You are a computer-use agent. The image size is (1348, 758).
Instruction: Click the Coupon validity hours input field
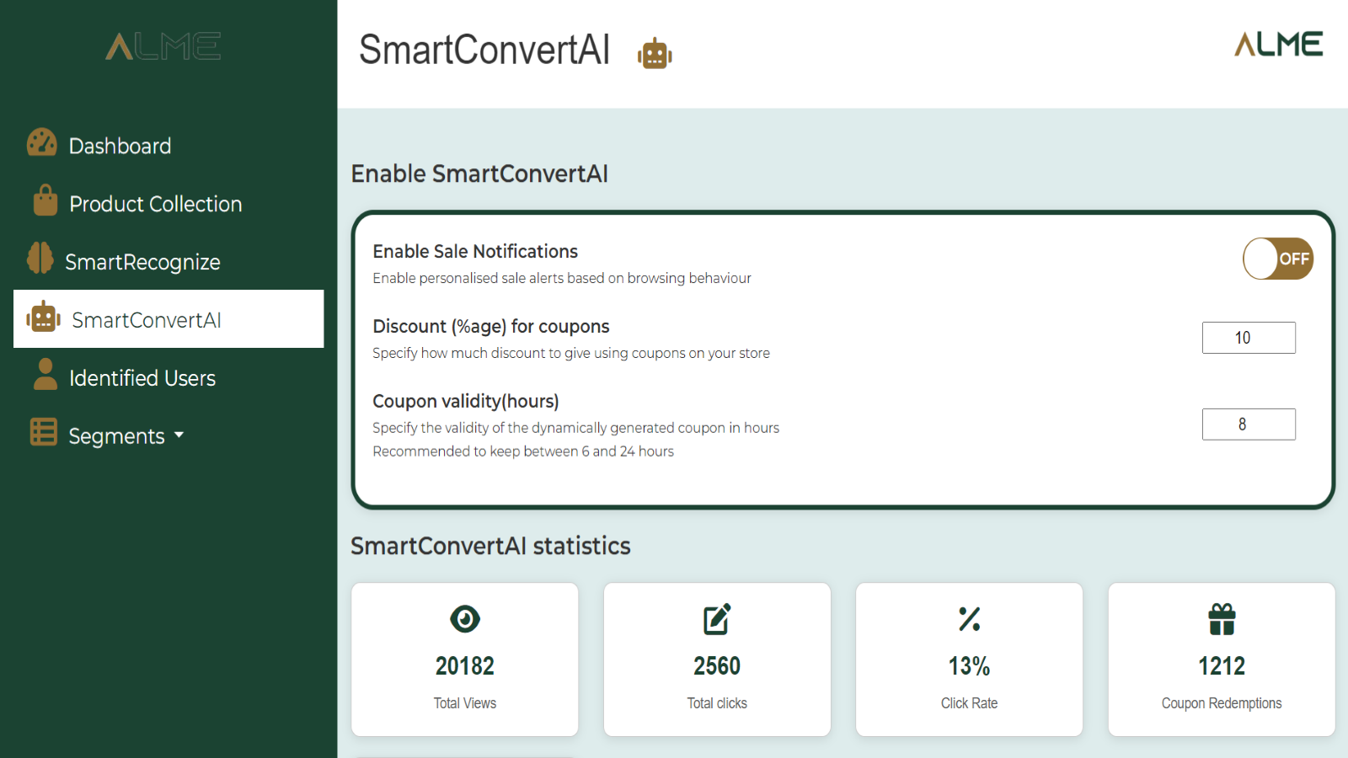[x=1249, y=424]
